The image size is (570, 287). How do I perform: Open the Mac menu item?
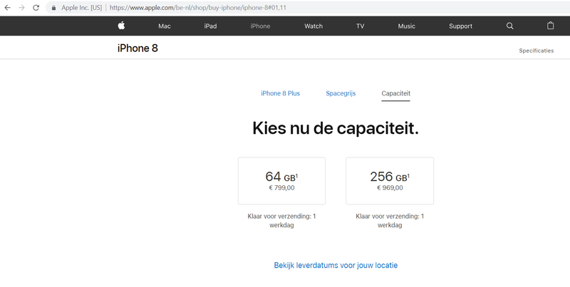point(165,26)
